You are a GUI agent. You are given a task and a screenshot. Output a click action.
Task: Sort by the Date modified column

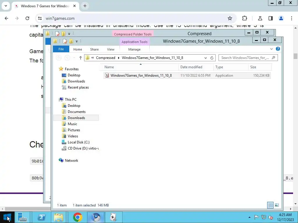196,67
